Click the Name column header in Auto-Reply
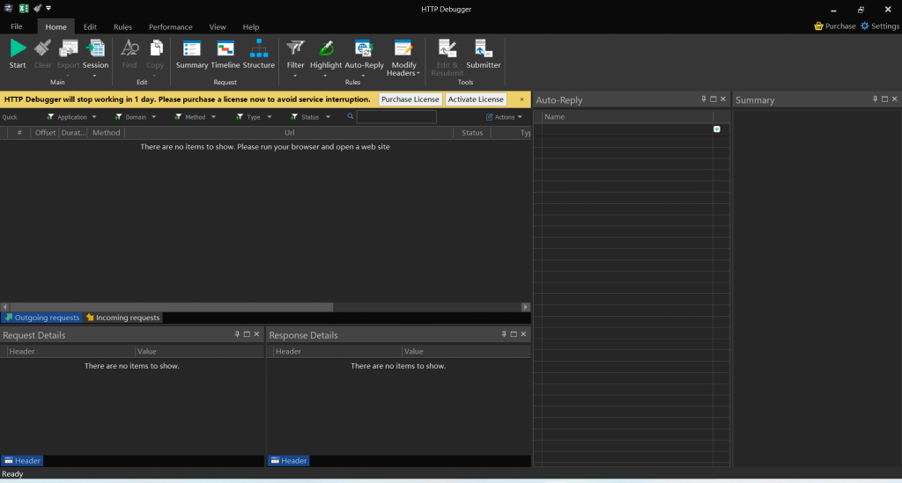 pyautogui.click(x=627, y=117)
